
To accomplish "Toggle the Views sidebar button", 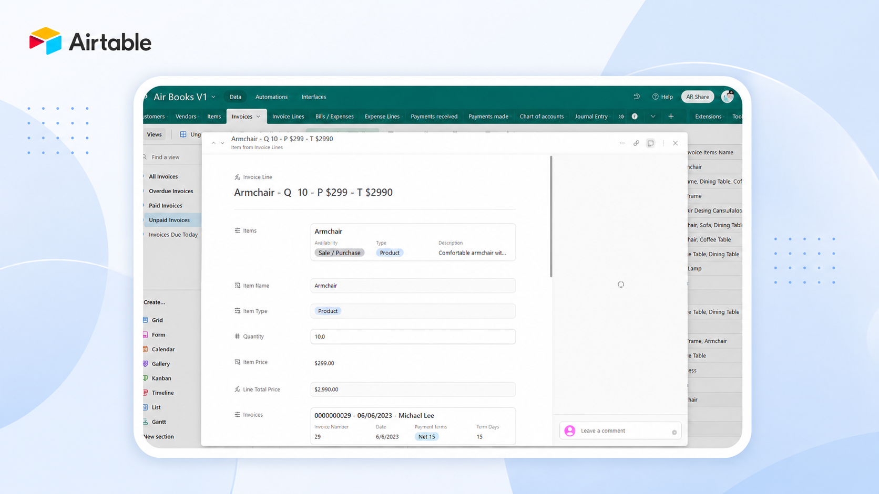I will click(155, 134).
